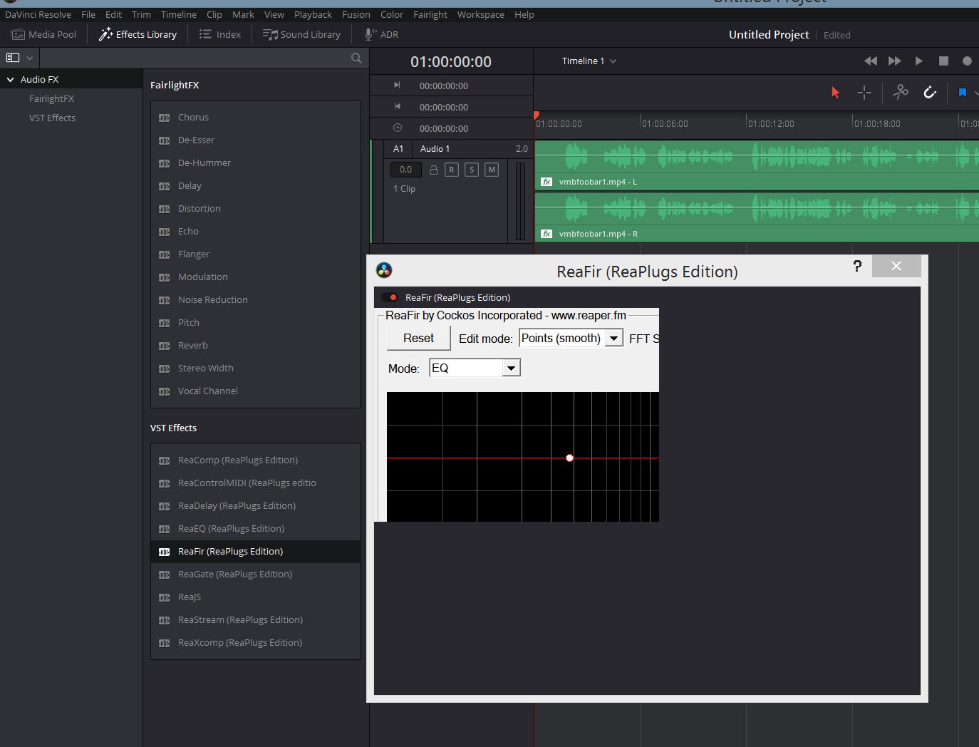Click the ReaControlMIDI plugin icon
This screenshot has width=979, height=747.
click(x=164, y=483)
